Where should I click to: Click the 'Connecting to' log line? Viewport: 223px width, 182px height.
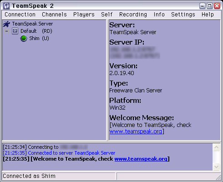(45, 147)
